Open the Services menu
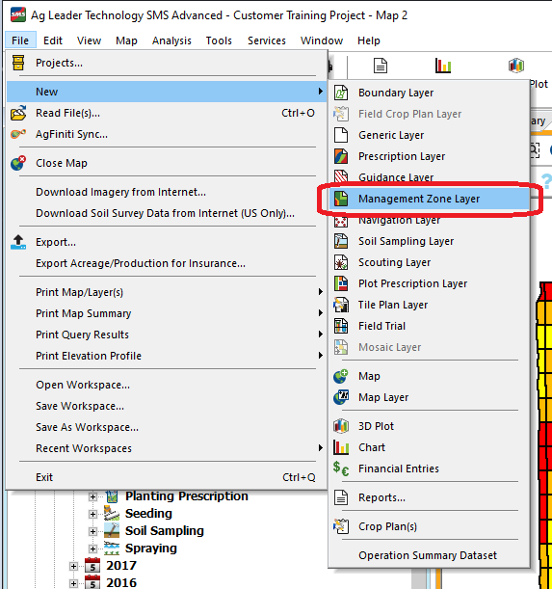 (267, 40)
